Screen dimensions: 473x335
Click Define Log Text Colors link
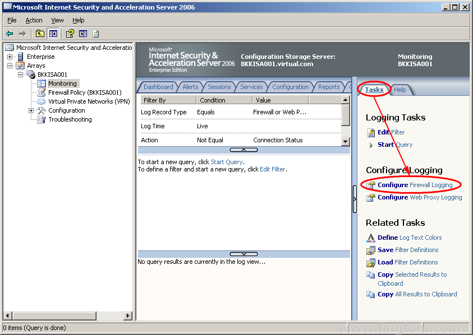pos(410,238)
